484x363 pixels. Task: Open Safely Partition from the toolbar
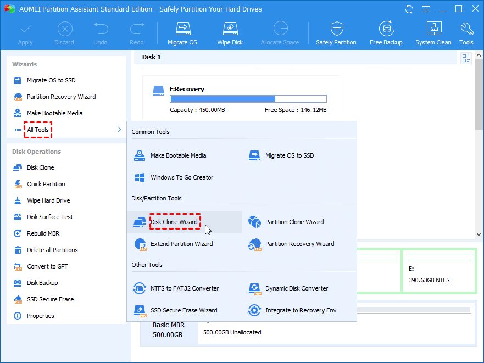(x=336, y=33)
